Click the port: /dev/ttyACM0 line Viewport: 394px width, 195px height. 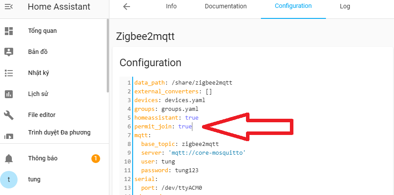coord(172,188)
